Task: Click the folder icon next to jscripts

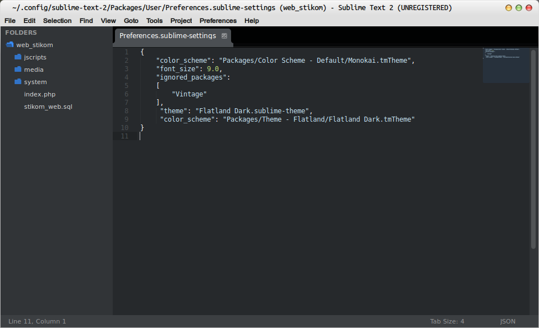Action: (x=17, y=57)
